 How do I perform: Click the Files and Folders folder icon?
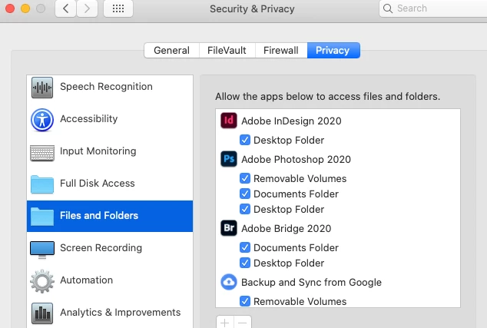click(42, 217)
